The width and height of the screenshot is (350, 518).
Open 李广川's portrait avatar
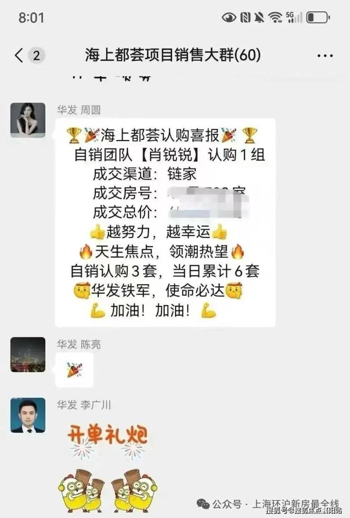pos(28,415)
